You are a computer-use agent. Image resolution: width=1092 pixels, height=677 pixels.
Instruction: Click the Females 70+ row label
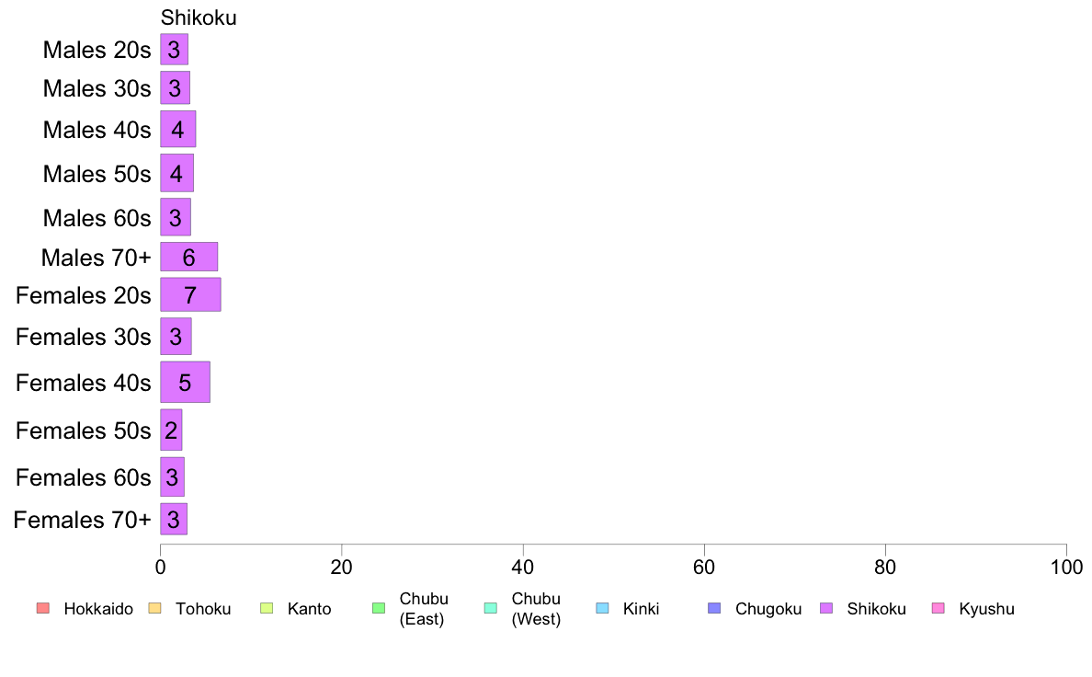pyautogui.click(x=82, y=520)
